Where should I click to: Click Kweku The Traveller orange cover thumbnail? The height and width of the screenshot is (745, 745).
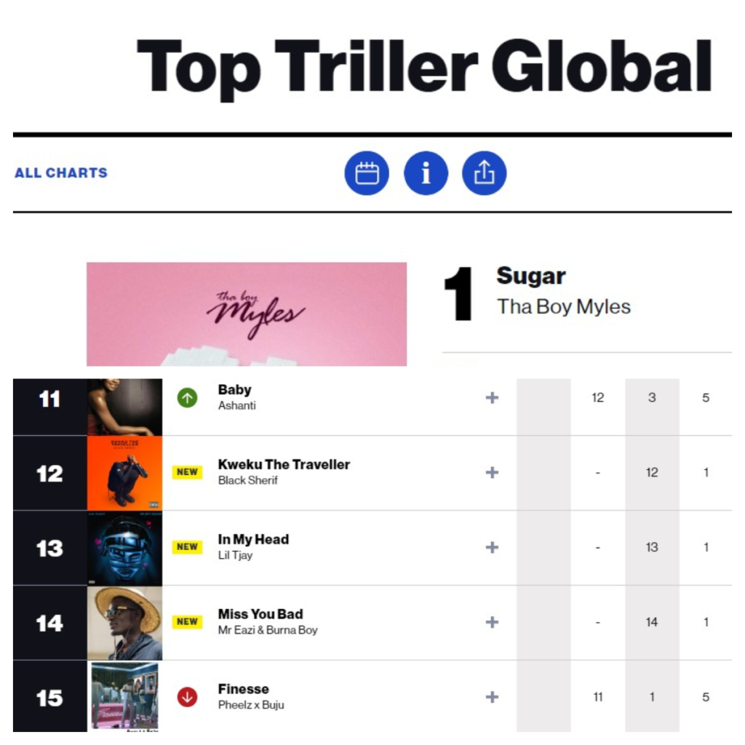[x=124, y=473]
